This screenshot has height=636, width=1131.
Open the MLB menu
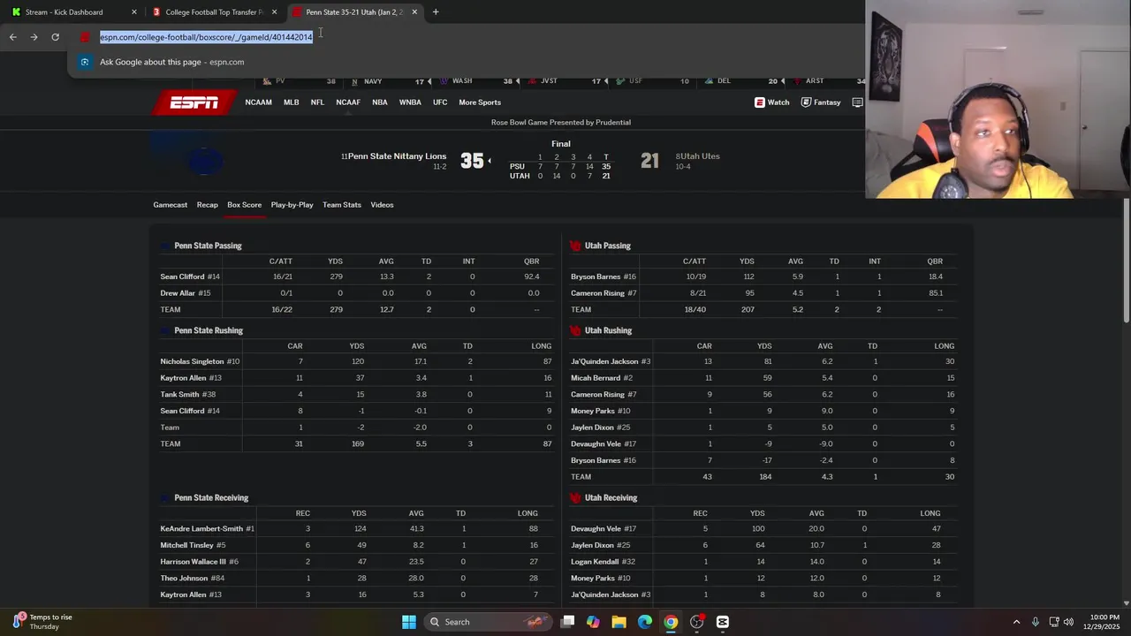[x=291, y=102]
